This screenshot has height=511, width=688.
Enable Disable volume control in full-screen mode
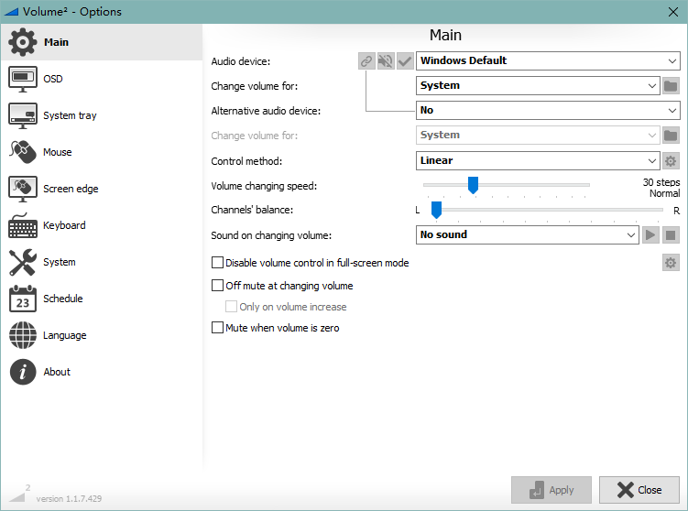pyautogui.click(x=218, y=263)
